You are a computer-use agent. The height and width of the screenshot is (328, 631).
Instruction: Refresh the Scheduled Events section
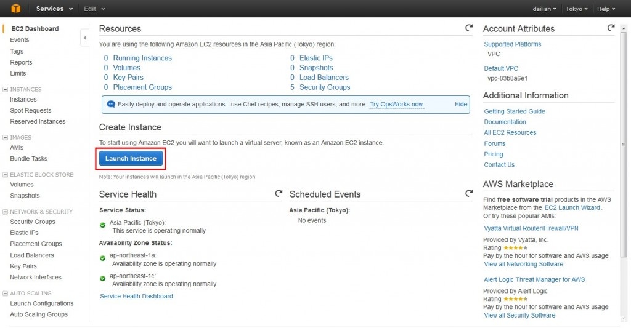pos(469,194)
